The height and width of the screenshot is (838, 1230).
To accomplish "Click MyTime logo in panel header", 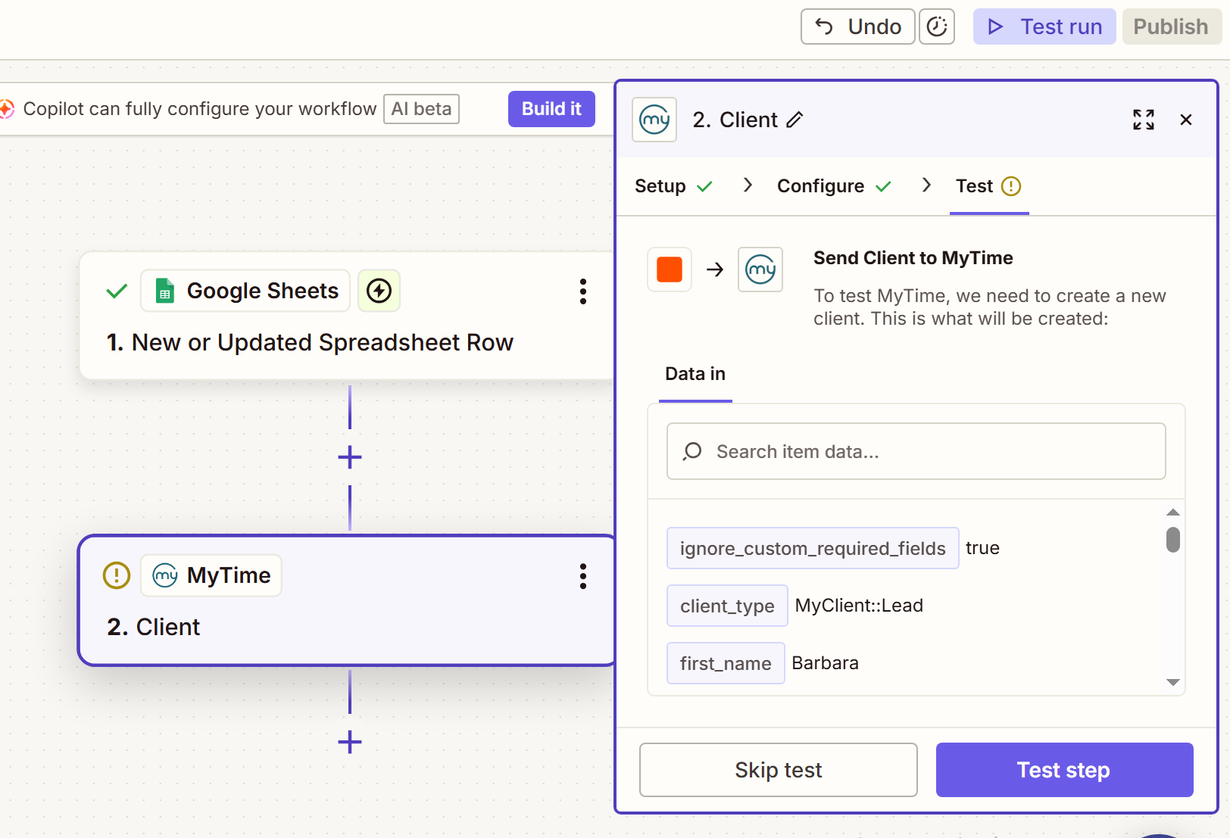I will (654, 120).
